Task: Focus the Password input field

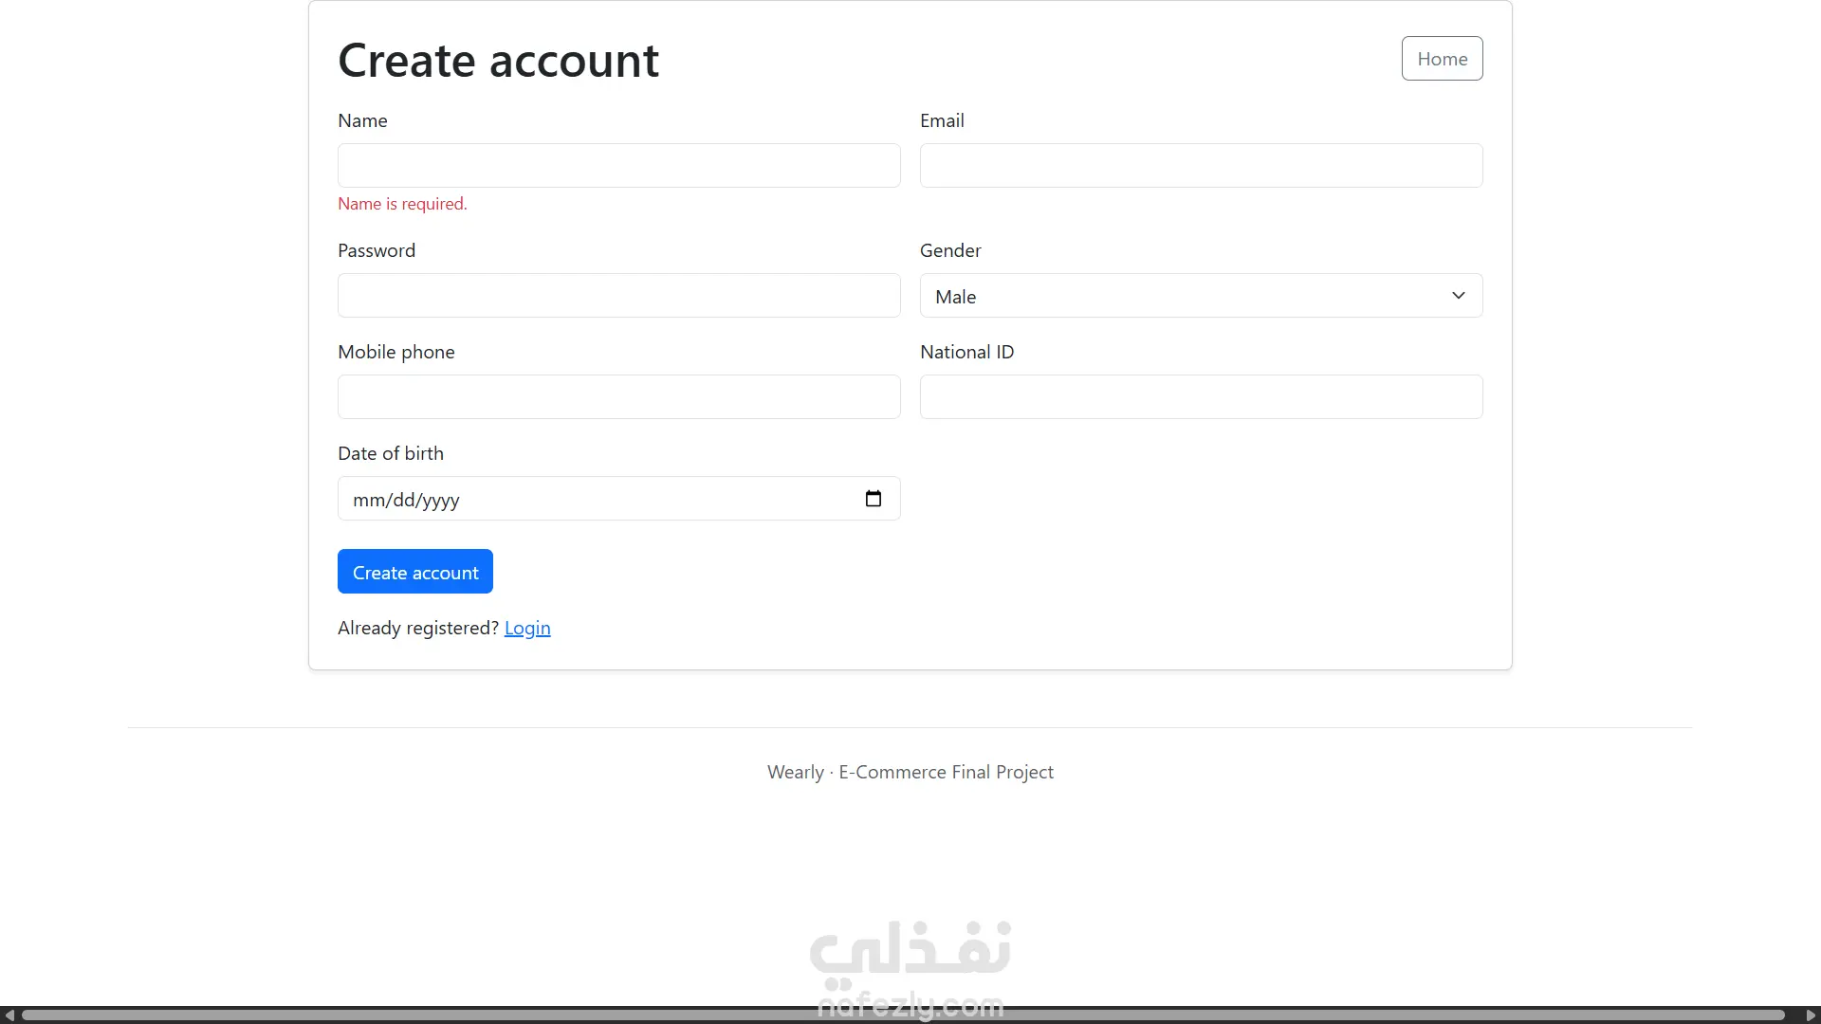Action: tap(618, 296)
